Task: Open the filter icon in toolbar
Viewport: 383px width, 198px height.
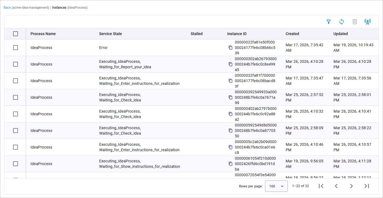Action: (x=328, y=22)
